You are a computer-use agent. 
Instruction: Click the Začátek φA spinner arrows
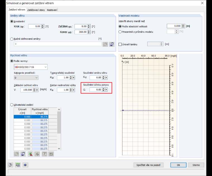(x=89, y=26)
